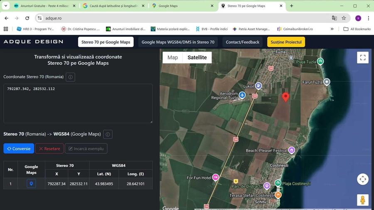
Task: Click the Tuzla bus stop icon
Action: tap(291, 58)
